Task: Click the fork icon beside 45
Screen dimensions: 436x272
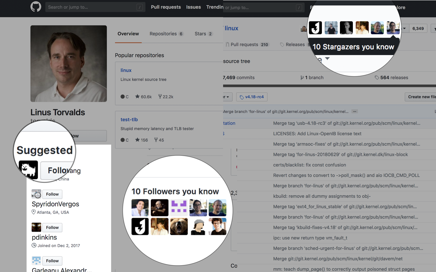Action: point(156,140)
